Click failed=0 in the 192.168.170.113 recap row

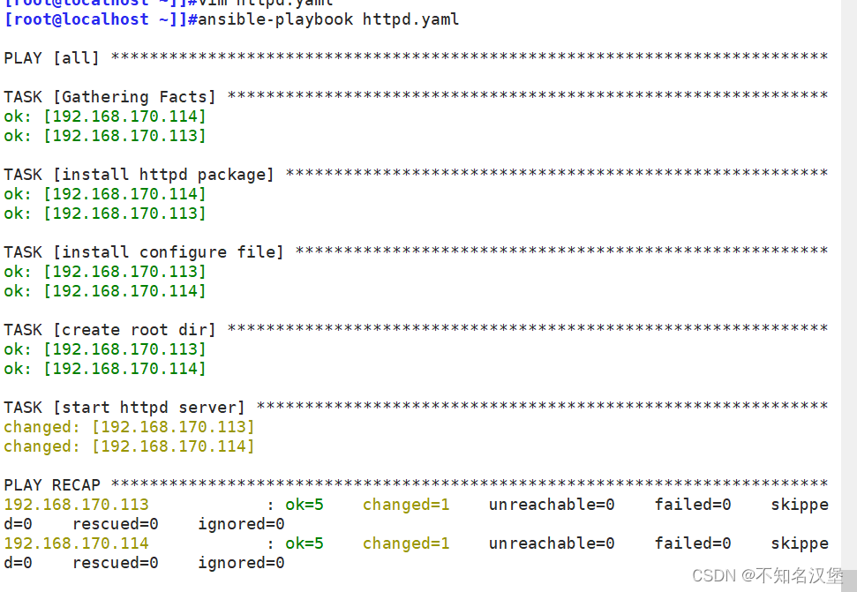pos(693,505)
